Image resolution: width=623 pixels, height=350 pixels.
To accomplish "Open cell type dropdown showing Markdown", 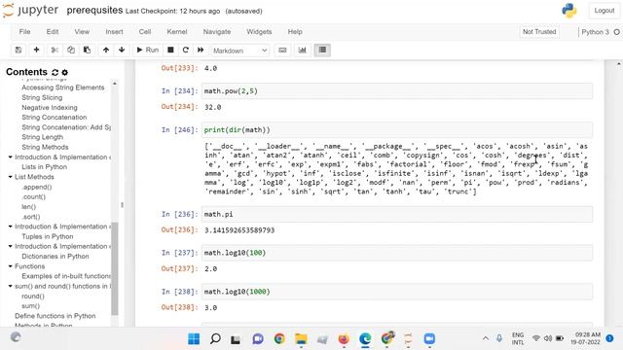I will 240,51.
